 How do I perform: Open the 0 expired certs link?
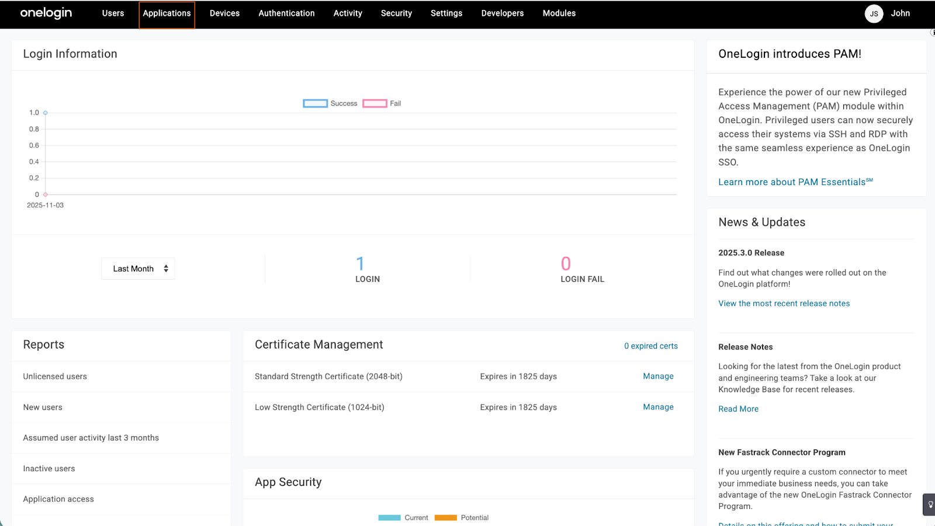[x=650, y=346]
